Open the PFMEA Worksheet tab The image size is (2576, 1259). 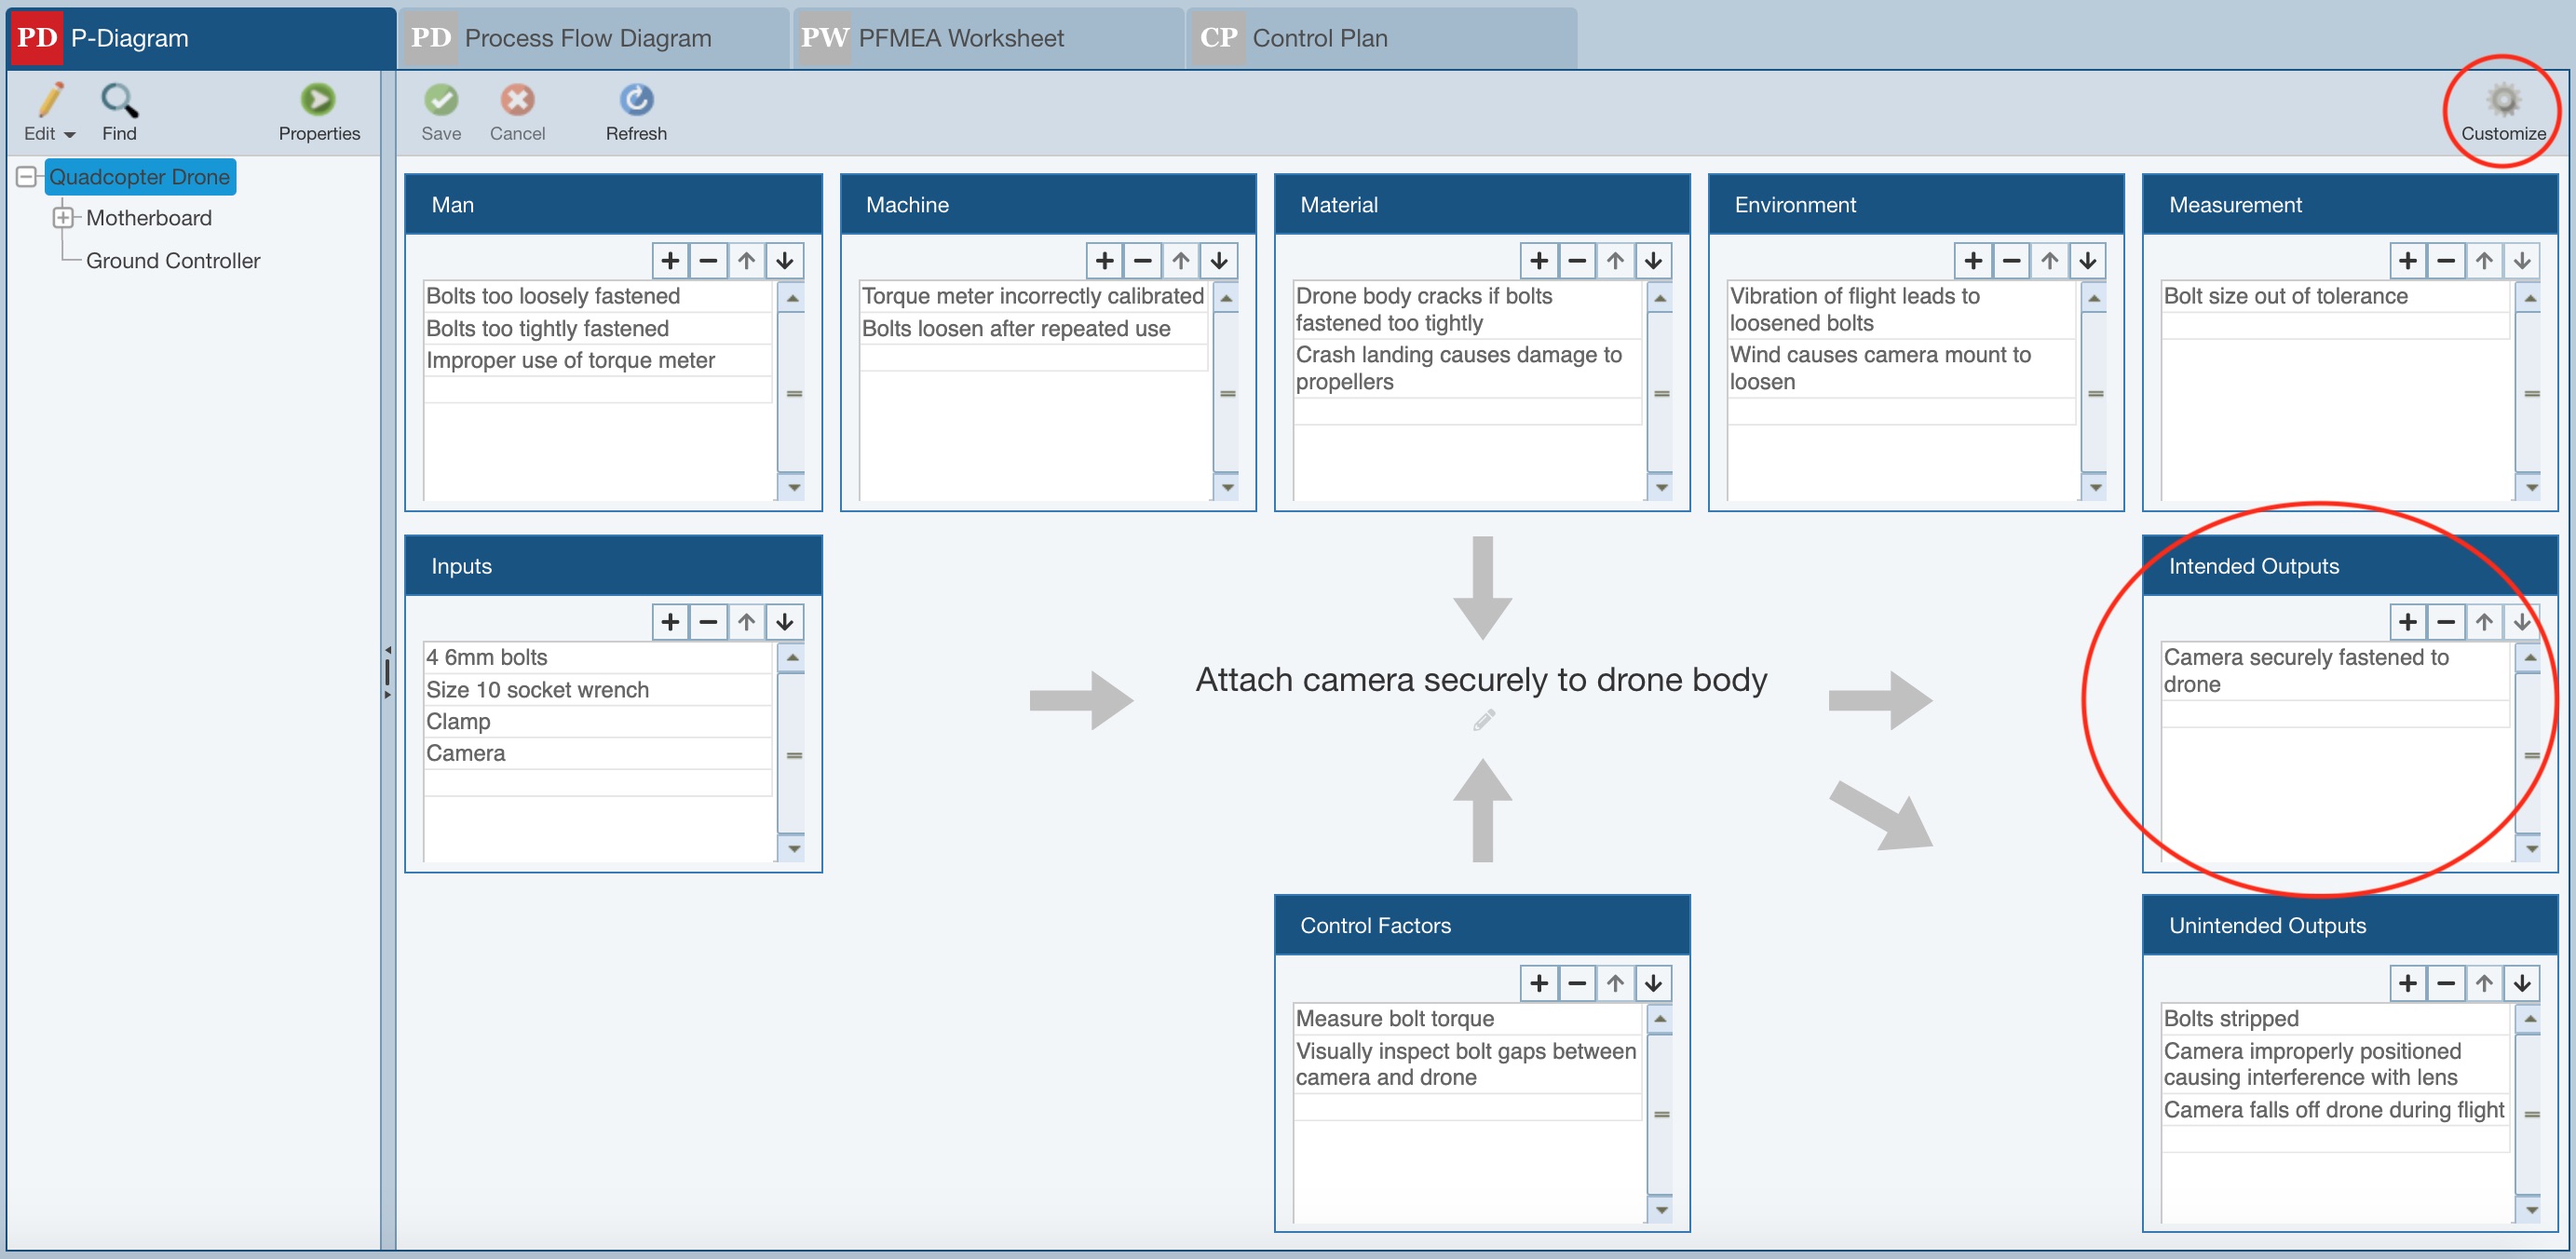click(960, 38)
